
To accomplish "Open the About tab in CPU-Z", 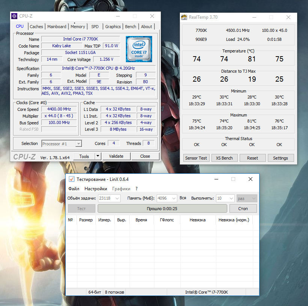I will (146, 27).
